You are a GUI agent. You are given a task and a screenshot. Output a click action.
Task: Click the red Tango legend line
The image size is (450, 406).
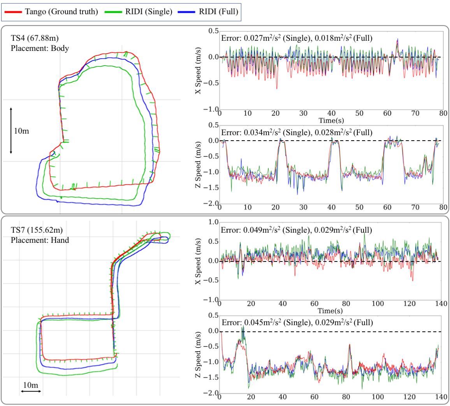coord(13,12)
